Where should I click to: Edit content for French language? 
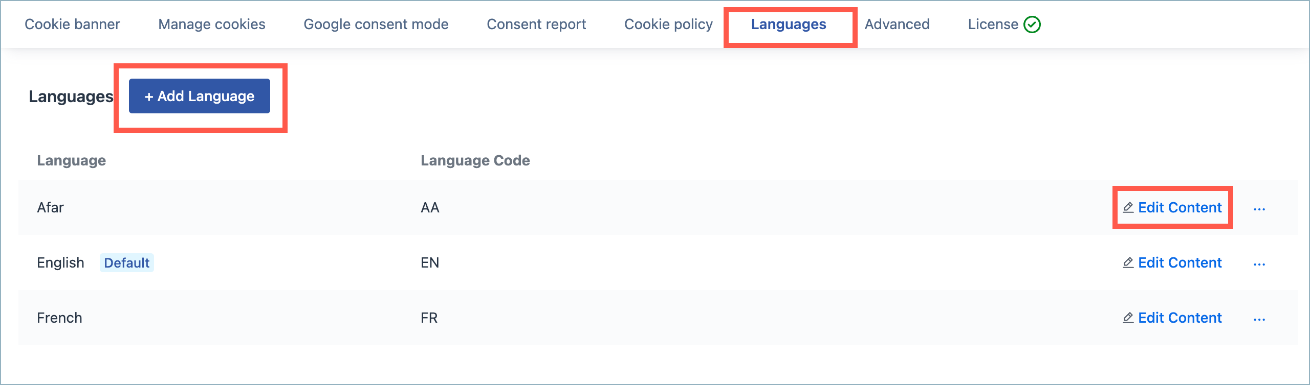pyautogui.click(x=1172, y=318)
